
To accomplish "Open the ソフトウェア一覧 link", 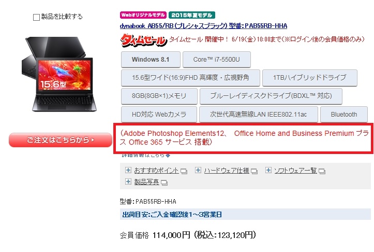I will [295, 171].
